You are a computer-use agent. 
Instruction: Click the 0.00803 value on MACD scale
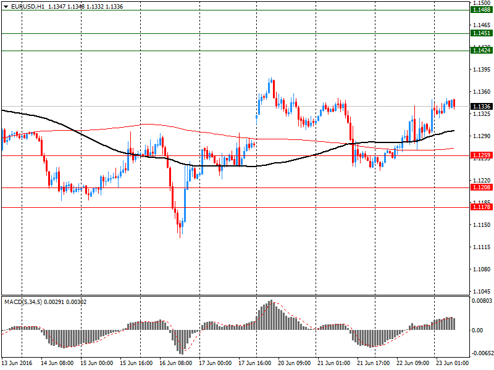[x=482, y=300]
